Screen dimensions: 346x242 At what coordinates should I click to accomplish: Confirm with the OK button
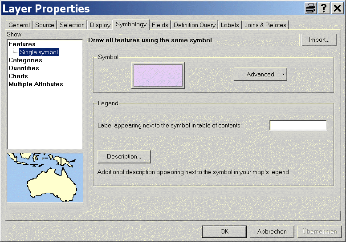coord(224,231)
